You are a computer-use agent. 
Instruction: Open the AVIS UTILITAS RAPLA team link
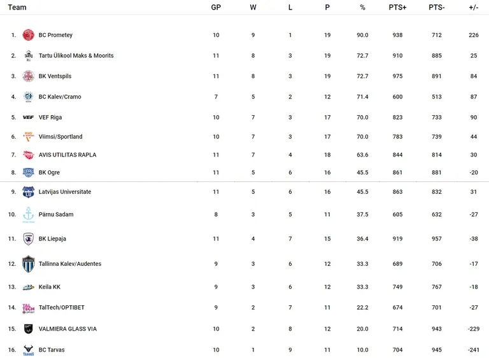pos(67,155)
